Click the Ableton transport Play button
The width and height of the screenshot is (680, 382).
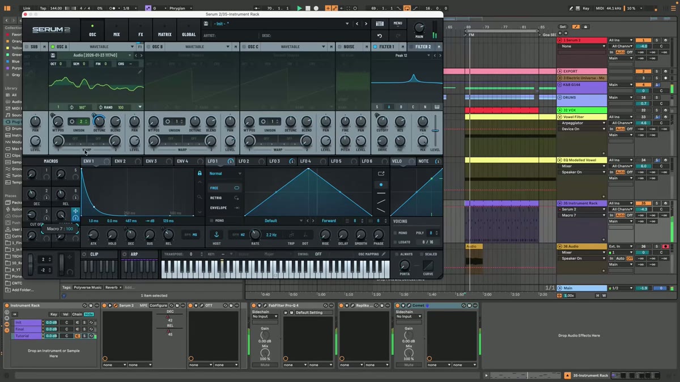click(299, 8)
